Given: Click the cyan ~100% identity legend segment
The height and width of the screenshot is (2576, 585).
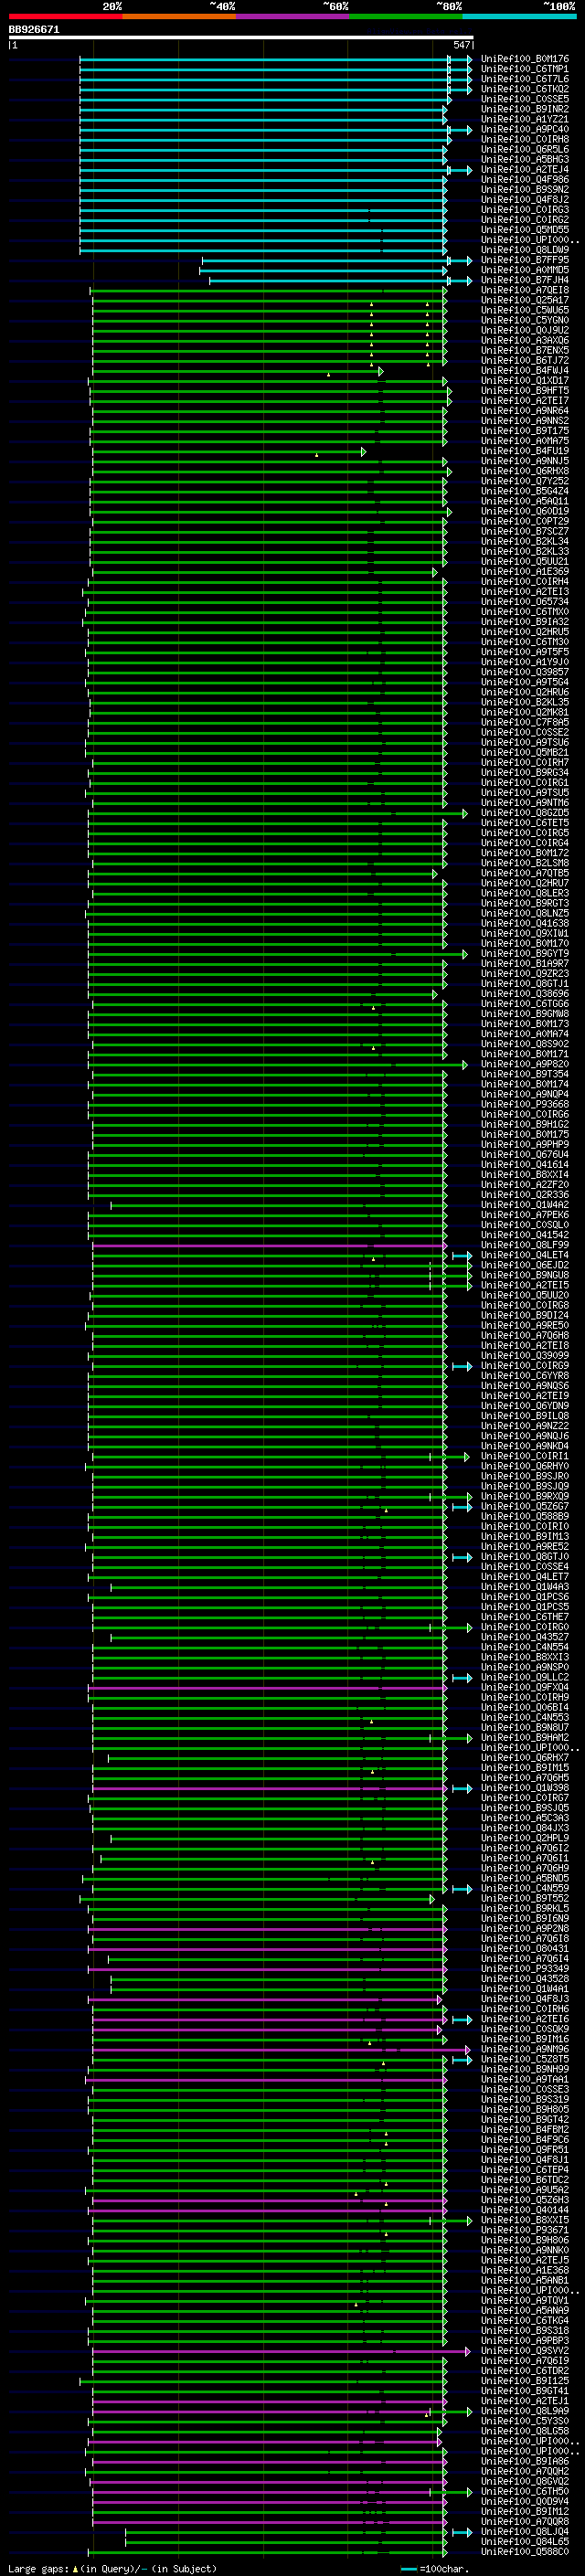Looking at the screenshot, I should pyautogui.click(x=519, y=16).
